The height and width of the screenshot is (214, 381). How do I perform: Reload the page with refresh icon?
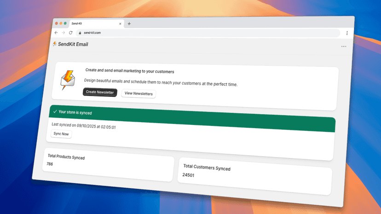point(71,33)
